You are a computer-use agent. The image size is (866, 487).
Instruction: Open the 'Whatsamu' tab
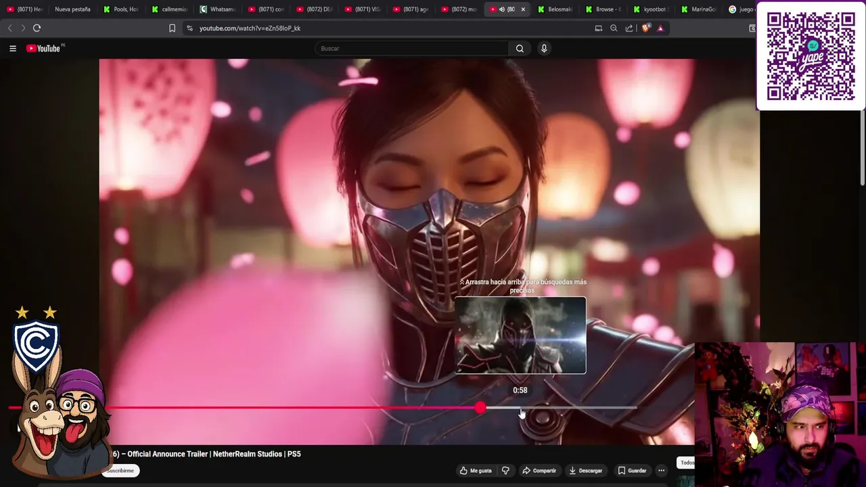218,9
